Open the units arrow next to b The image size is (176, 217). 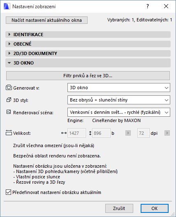128,133
